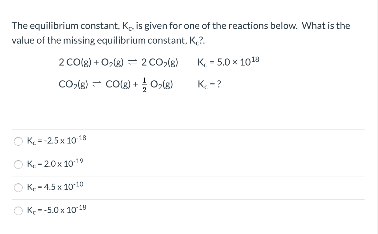The width and height of the screenshot is (378, 234).
Task: Click the first reaction equation with 2 CO(g)
Action: click(118, 62)
